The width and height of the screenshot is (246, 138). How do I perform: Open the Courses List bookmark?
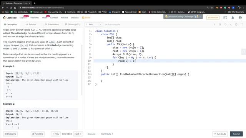[37, 12]
